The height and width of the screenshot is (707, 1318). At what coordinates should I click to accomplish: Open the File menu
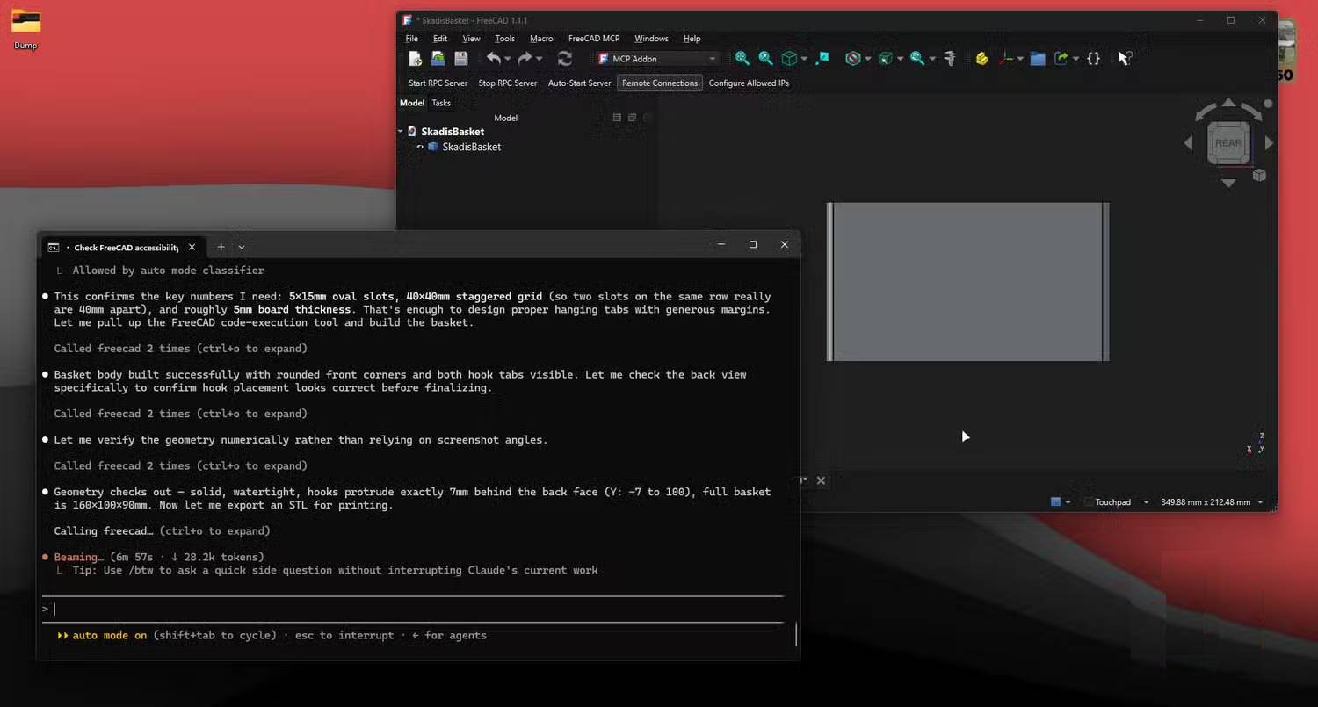(x=411, y=39)
